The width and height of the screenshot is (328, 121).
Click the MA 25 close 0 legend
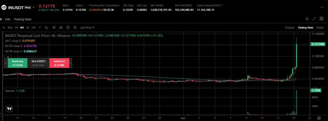(x=21, y=46)
